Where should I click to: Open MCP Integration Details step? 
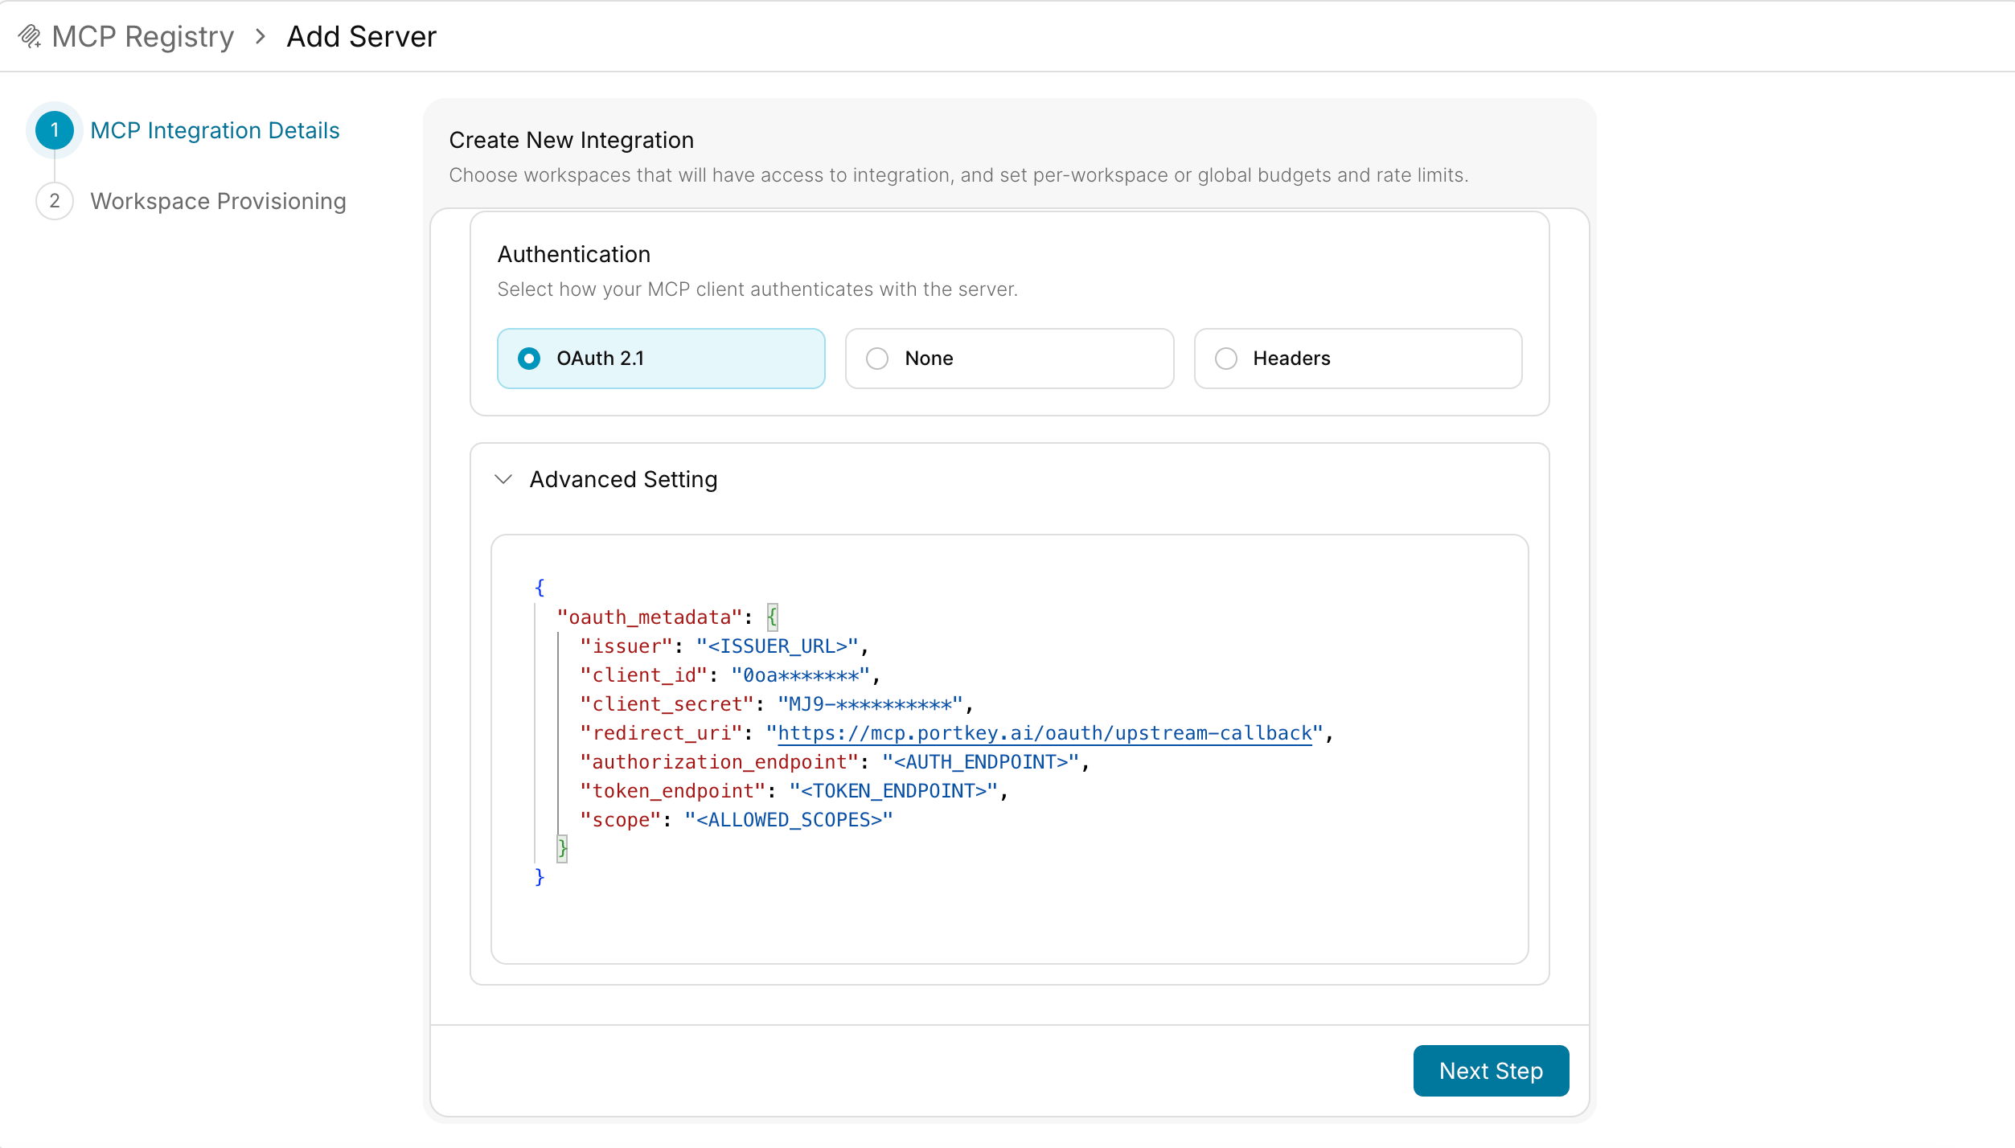tap(215, 130)
